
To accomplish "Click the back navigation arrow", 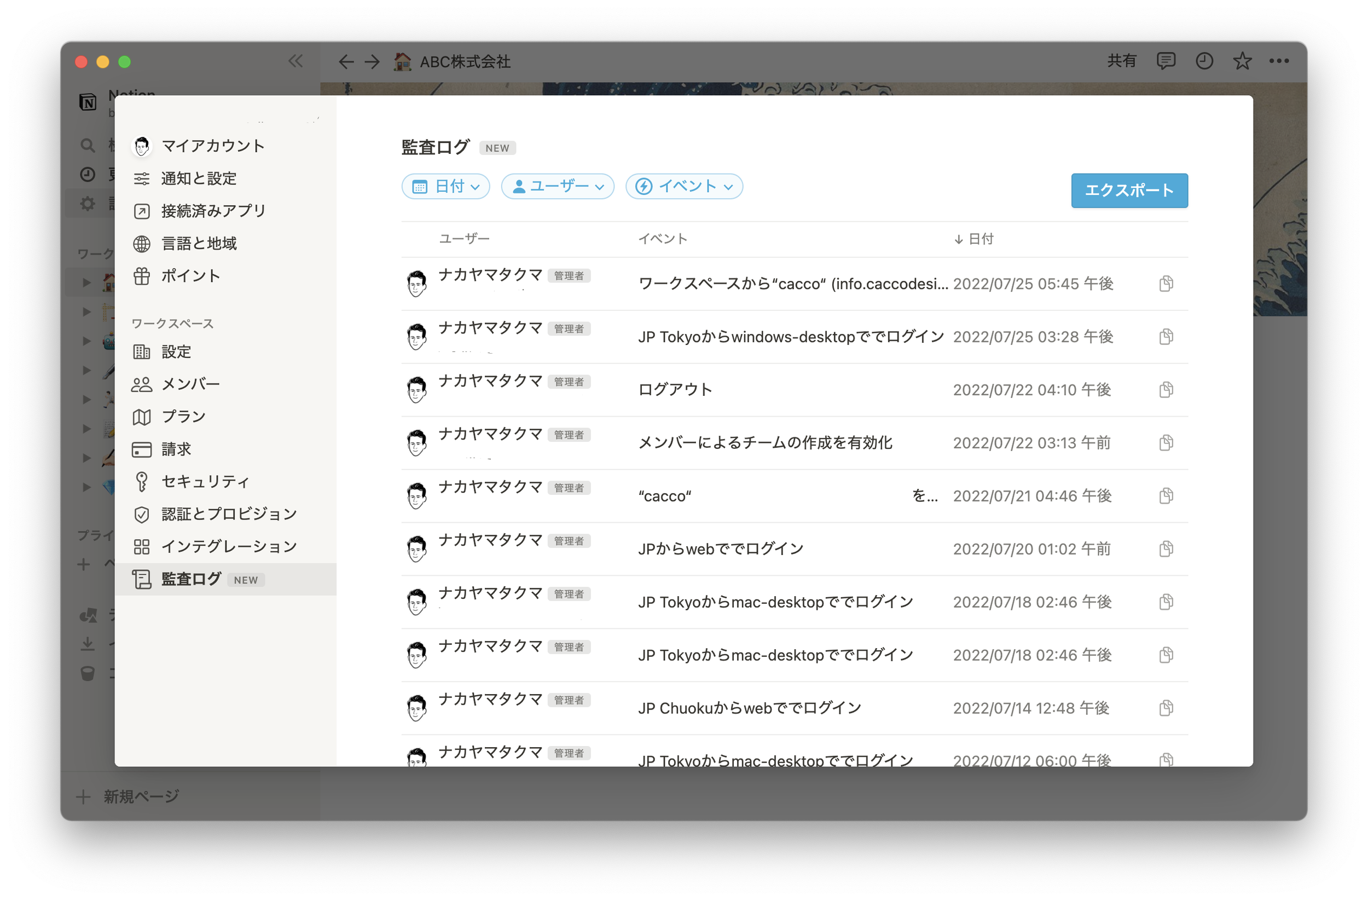I will click(x=345, y=61).
